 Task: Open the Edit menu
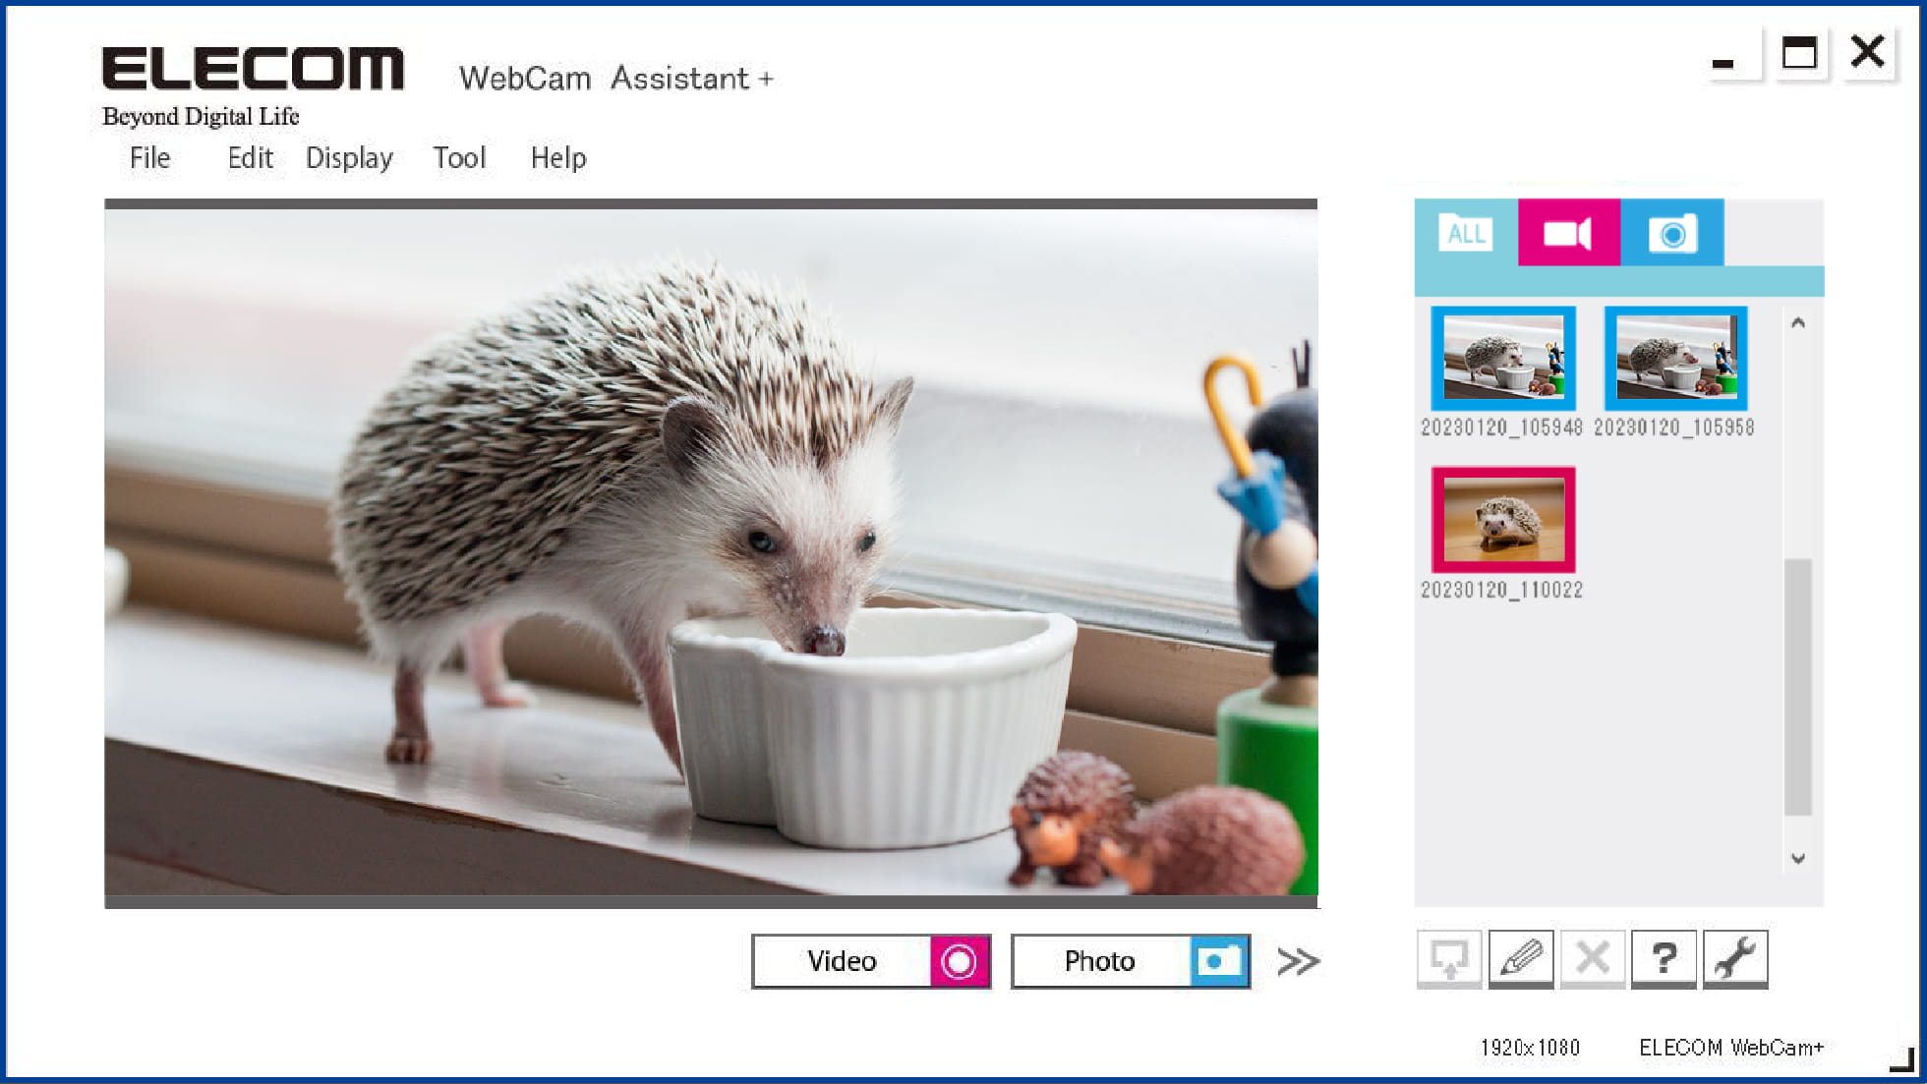[250, 157]
